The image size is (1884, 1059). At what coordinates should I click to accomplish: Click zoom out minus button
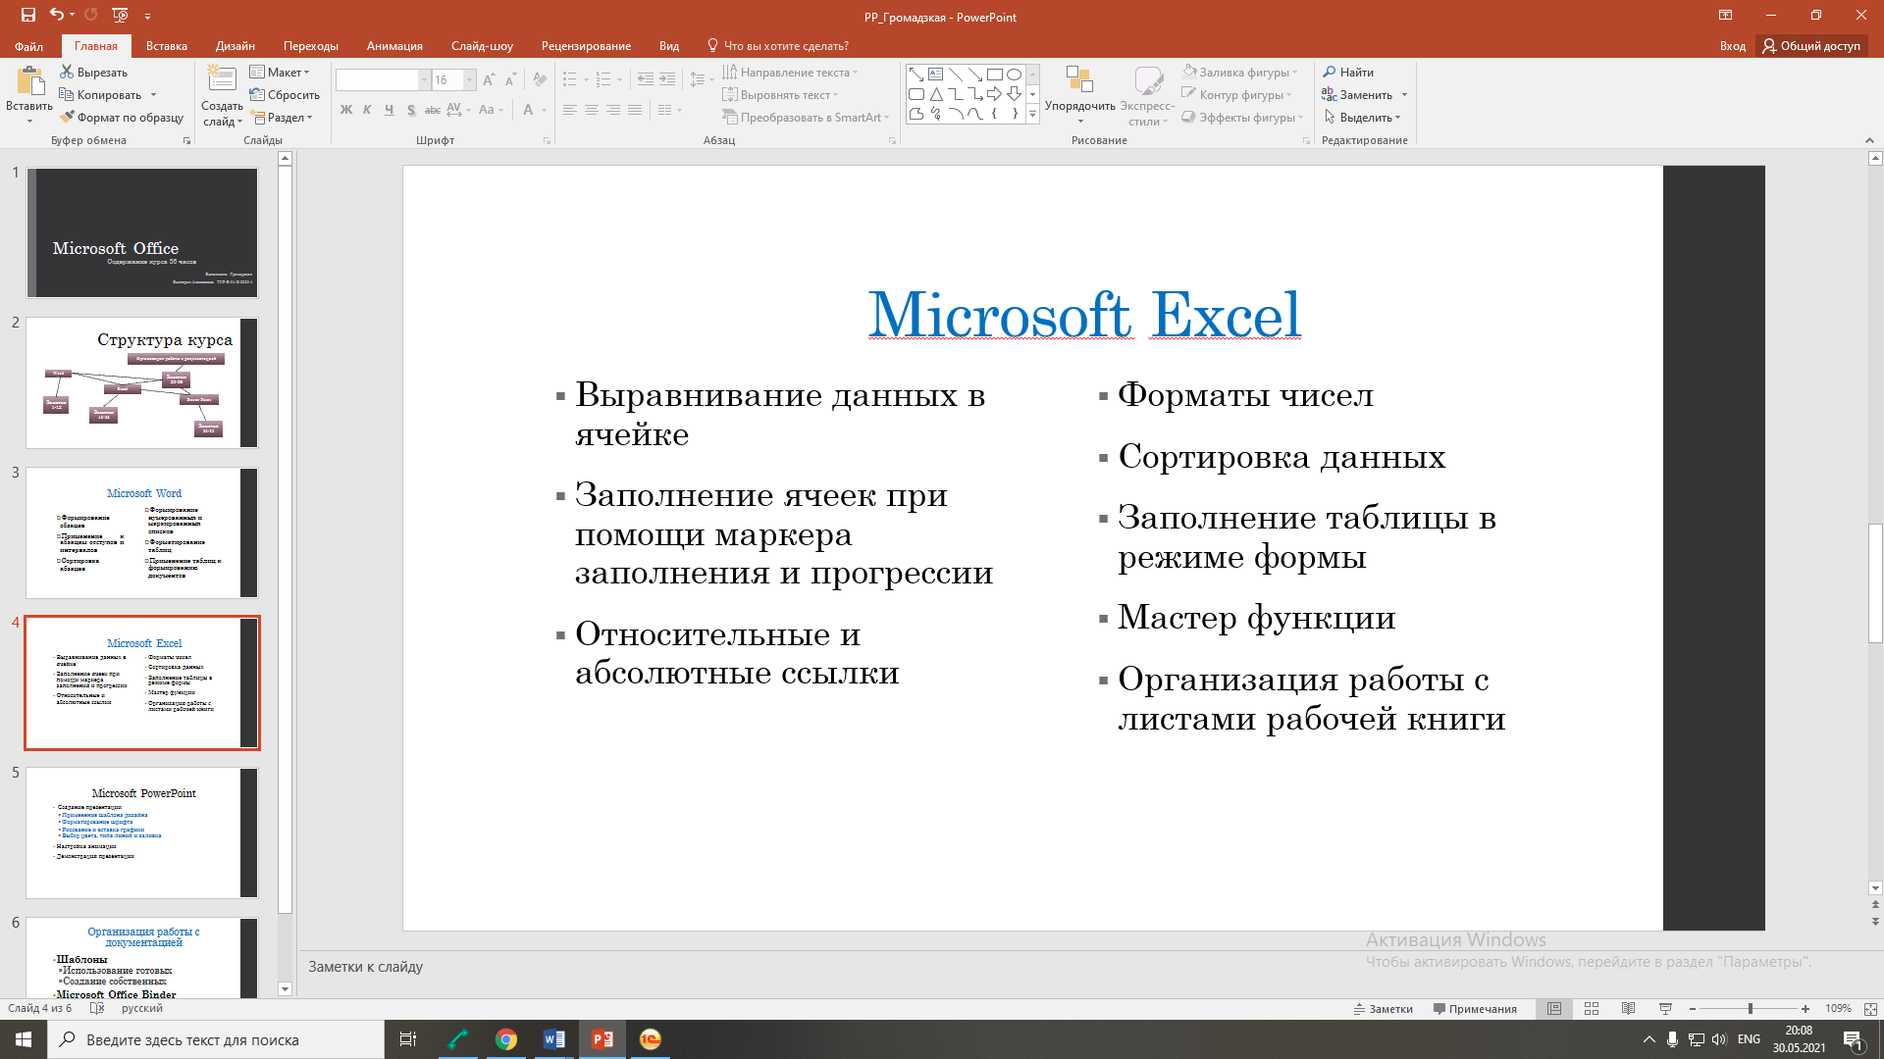click(x=1693, y=1008)
